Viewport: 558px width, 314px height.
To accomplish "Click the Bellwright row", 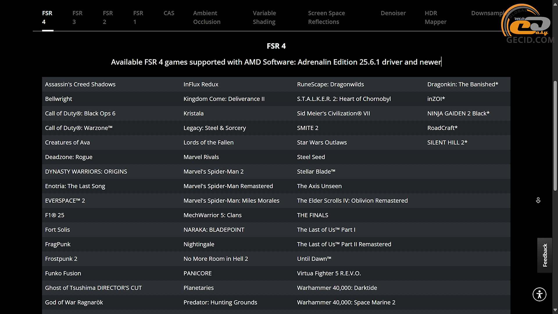I will [58, 99].
